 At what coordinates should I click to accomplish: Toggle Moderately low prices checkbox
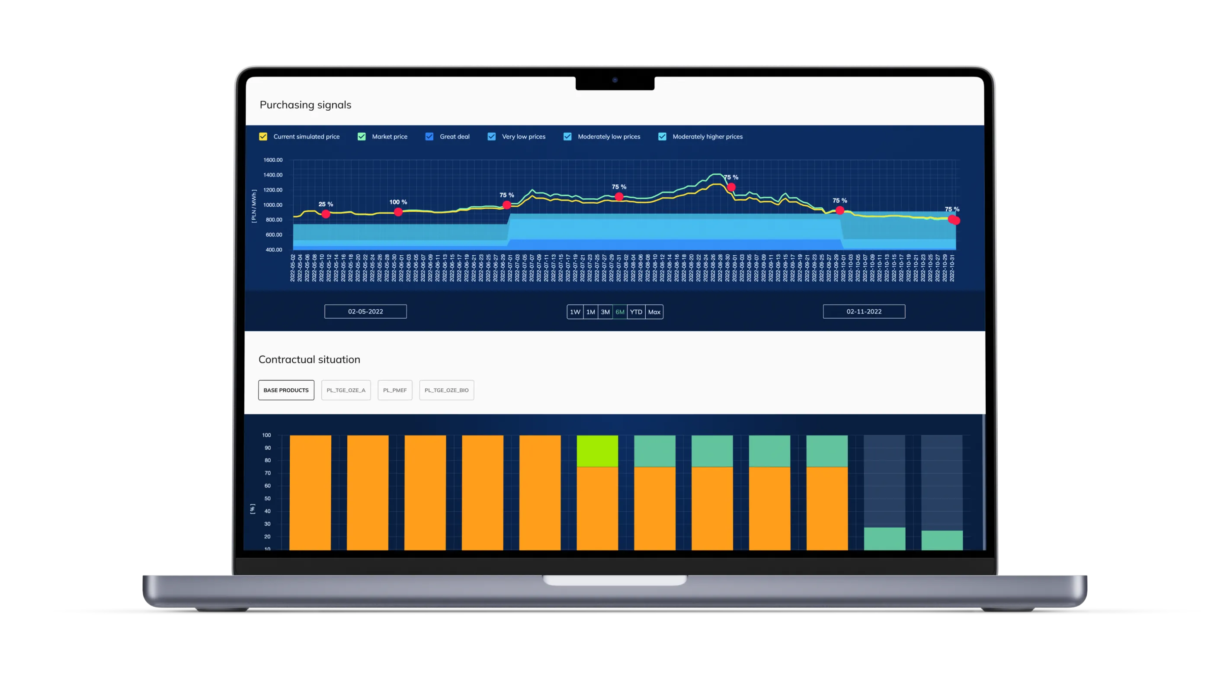click(x=567, y=137)
